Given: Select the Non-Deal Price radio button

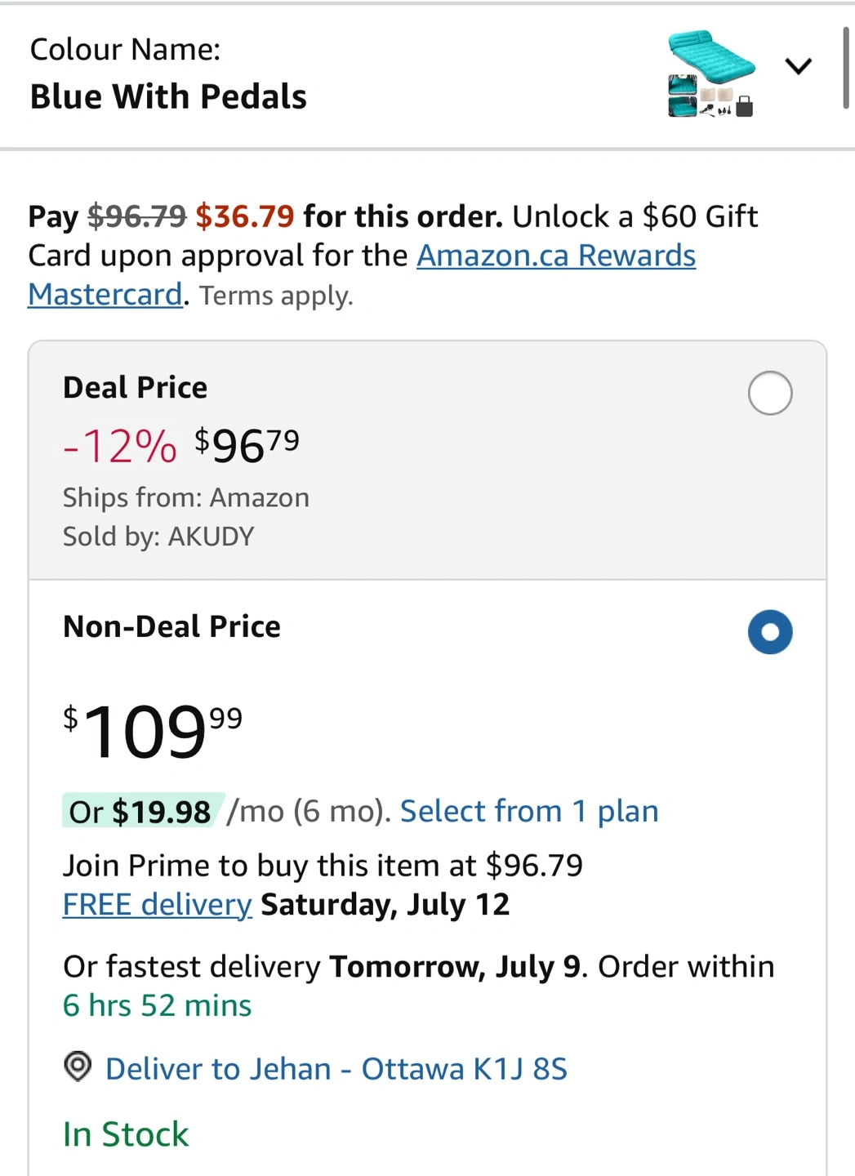Looking at the screenshot, I should tap(770, 632).
